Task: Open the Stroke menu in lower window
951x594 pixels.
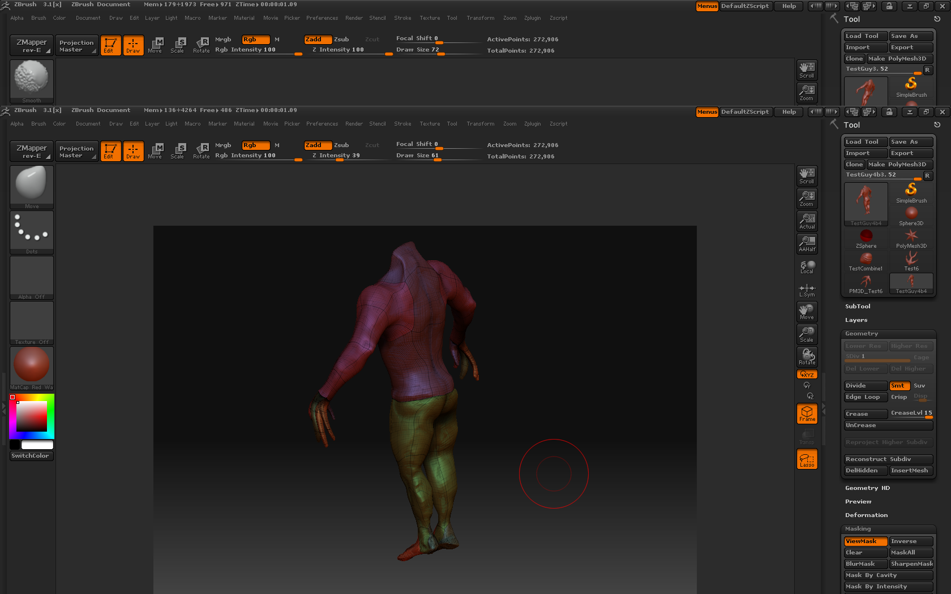Action: (402, 124)
